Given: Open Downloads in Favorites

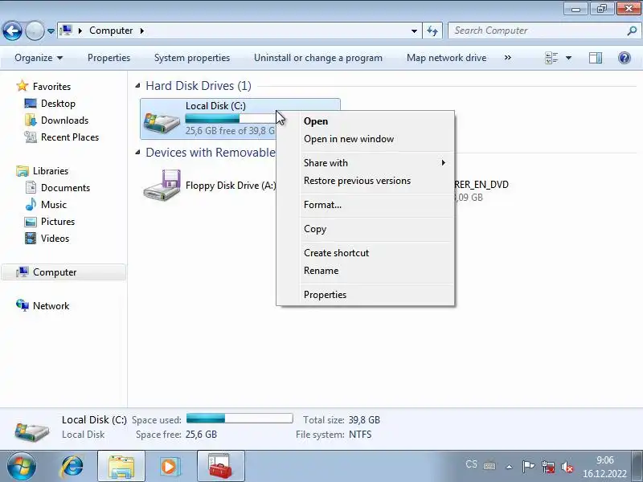Looking at the screenshot, I should pyautogui.click(x=64, y=120).
